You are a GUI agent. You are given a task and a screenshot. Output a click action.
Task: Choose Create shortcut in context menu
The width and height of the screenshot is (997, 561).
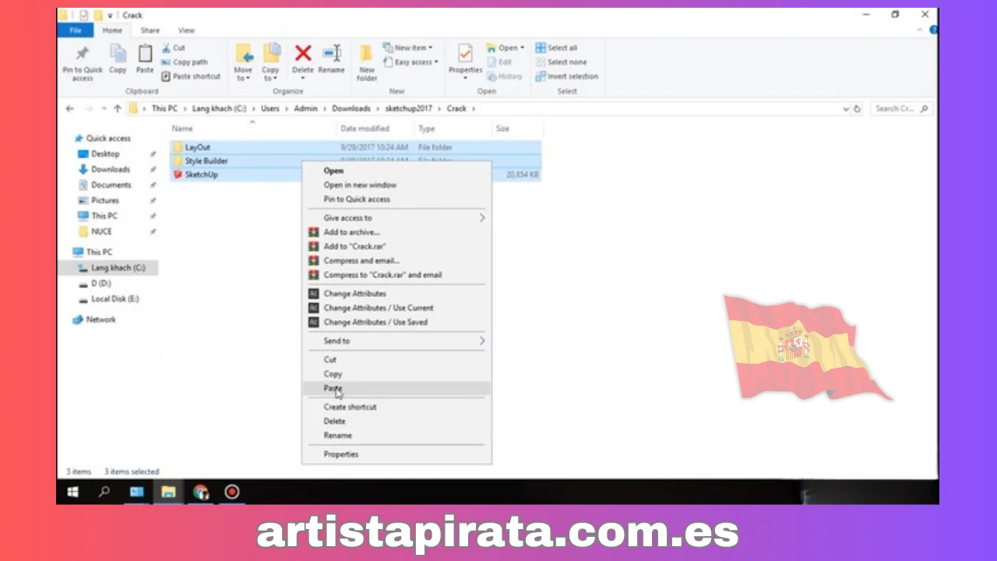(x=396, y=408)
